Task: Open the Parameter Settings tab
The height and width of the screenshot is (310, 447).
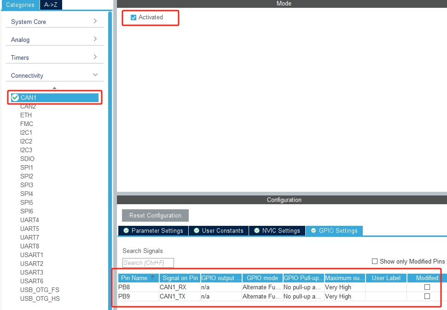Action: click(153, 230)
